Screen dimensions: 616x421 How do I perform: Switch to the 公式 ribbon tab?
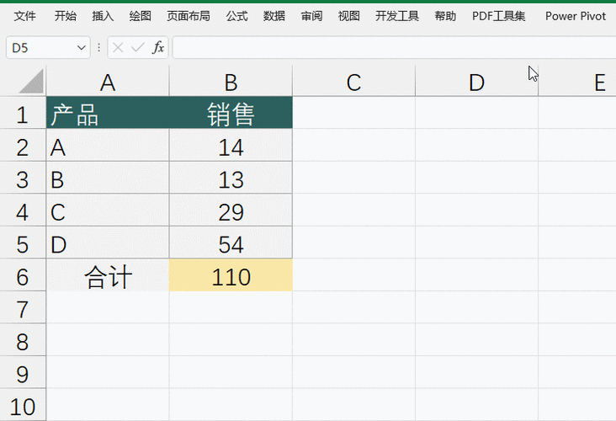click(x=237, y=16)
